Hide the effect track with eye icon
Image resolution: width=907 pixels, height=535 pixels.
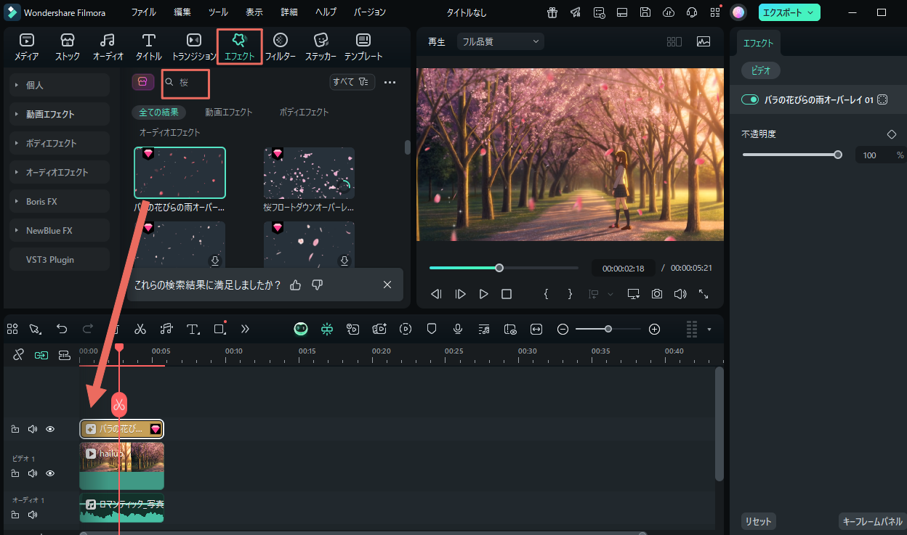50,429
